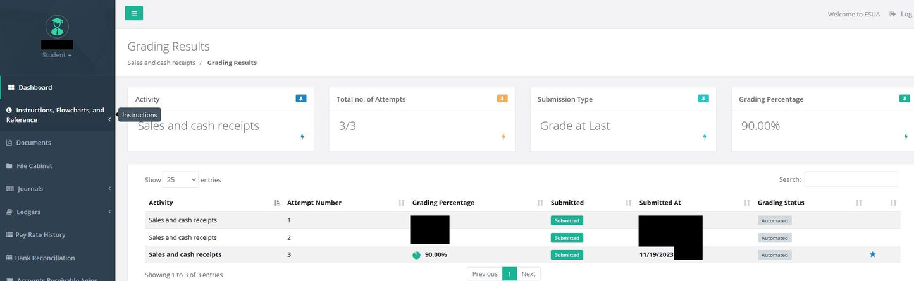Image resolution: width=914 pixels, height=281 pixels.
Task: Sort table by Grading Percentage column
Action: [477, 203]
